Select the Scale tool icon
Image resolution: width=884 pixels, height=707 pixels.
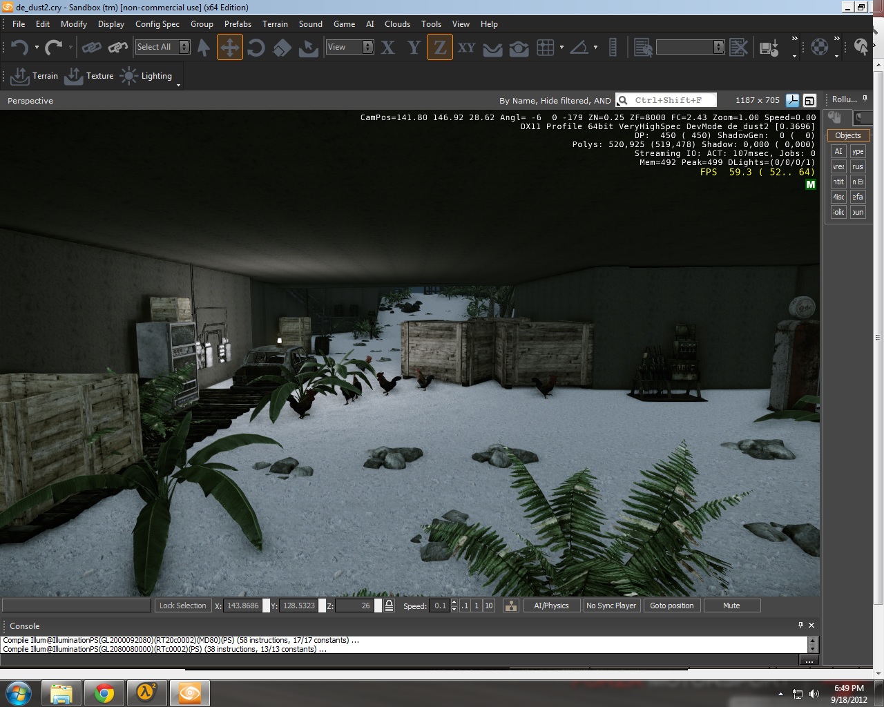pos(282,48)
